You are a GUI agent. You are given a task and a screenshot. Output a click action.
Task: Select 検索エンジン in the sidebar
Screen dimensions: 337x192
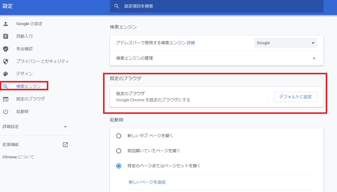tap(28, 86)
